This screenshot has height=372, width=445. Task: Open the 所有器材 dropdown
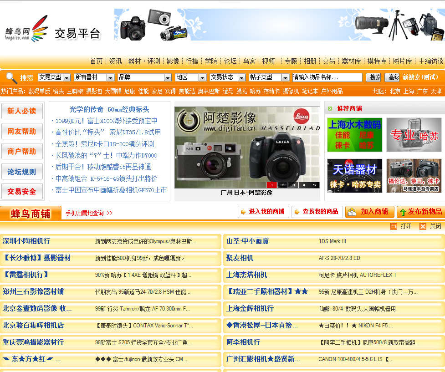(x=94, y=77)
